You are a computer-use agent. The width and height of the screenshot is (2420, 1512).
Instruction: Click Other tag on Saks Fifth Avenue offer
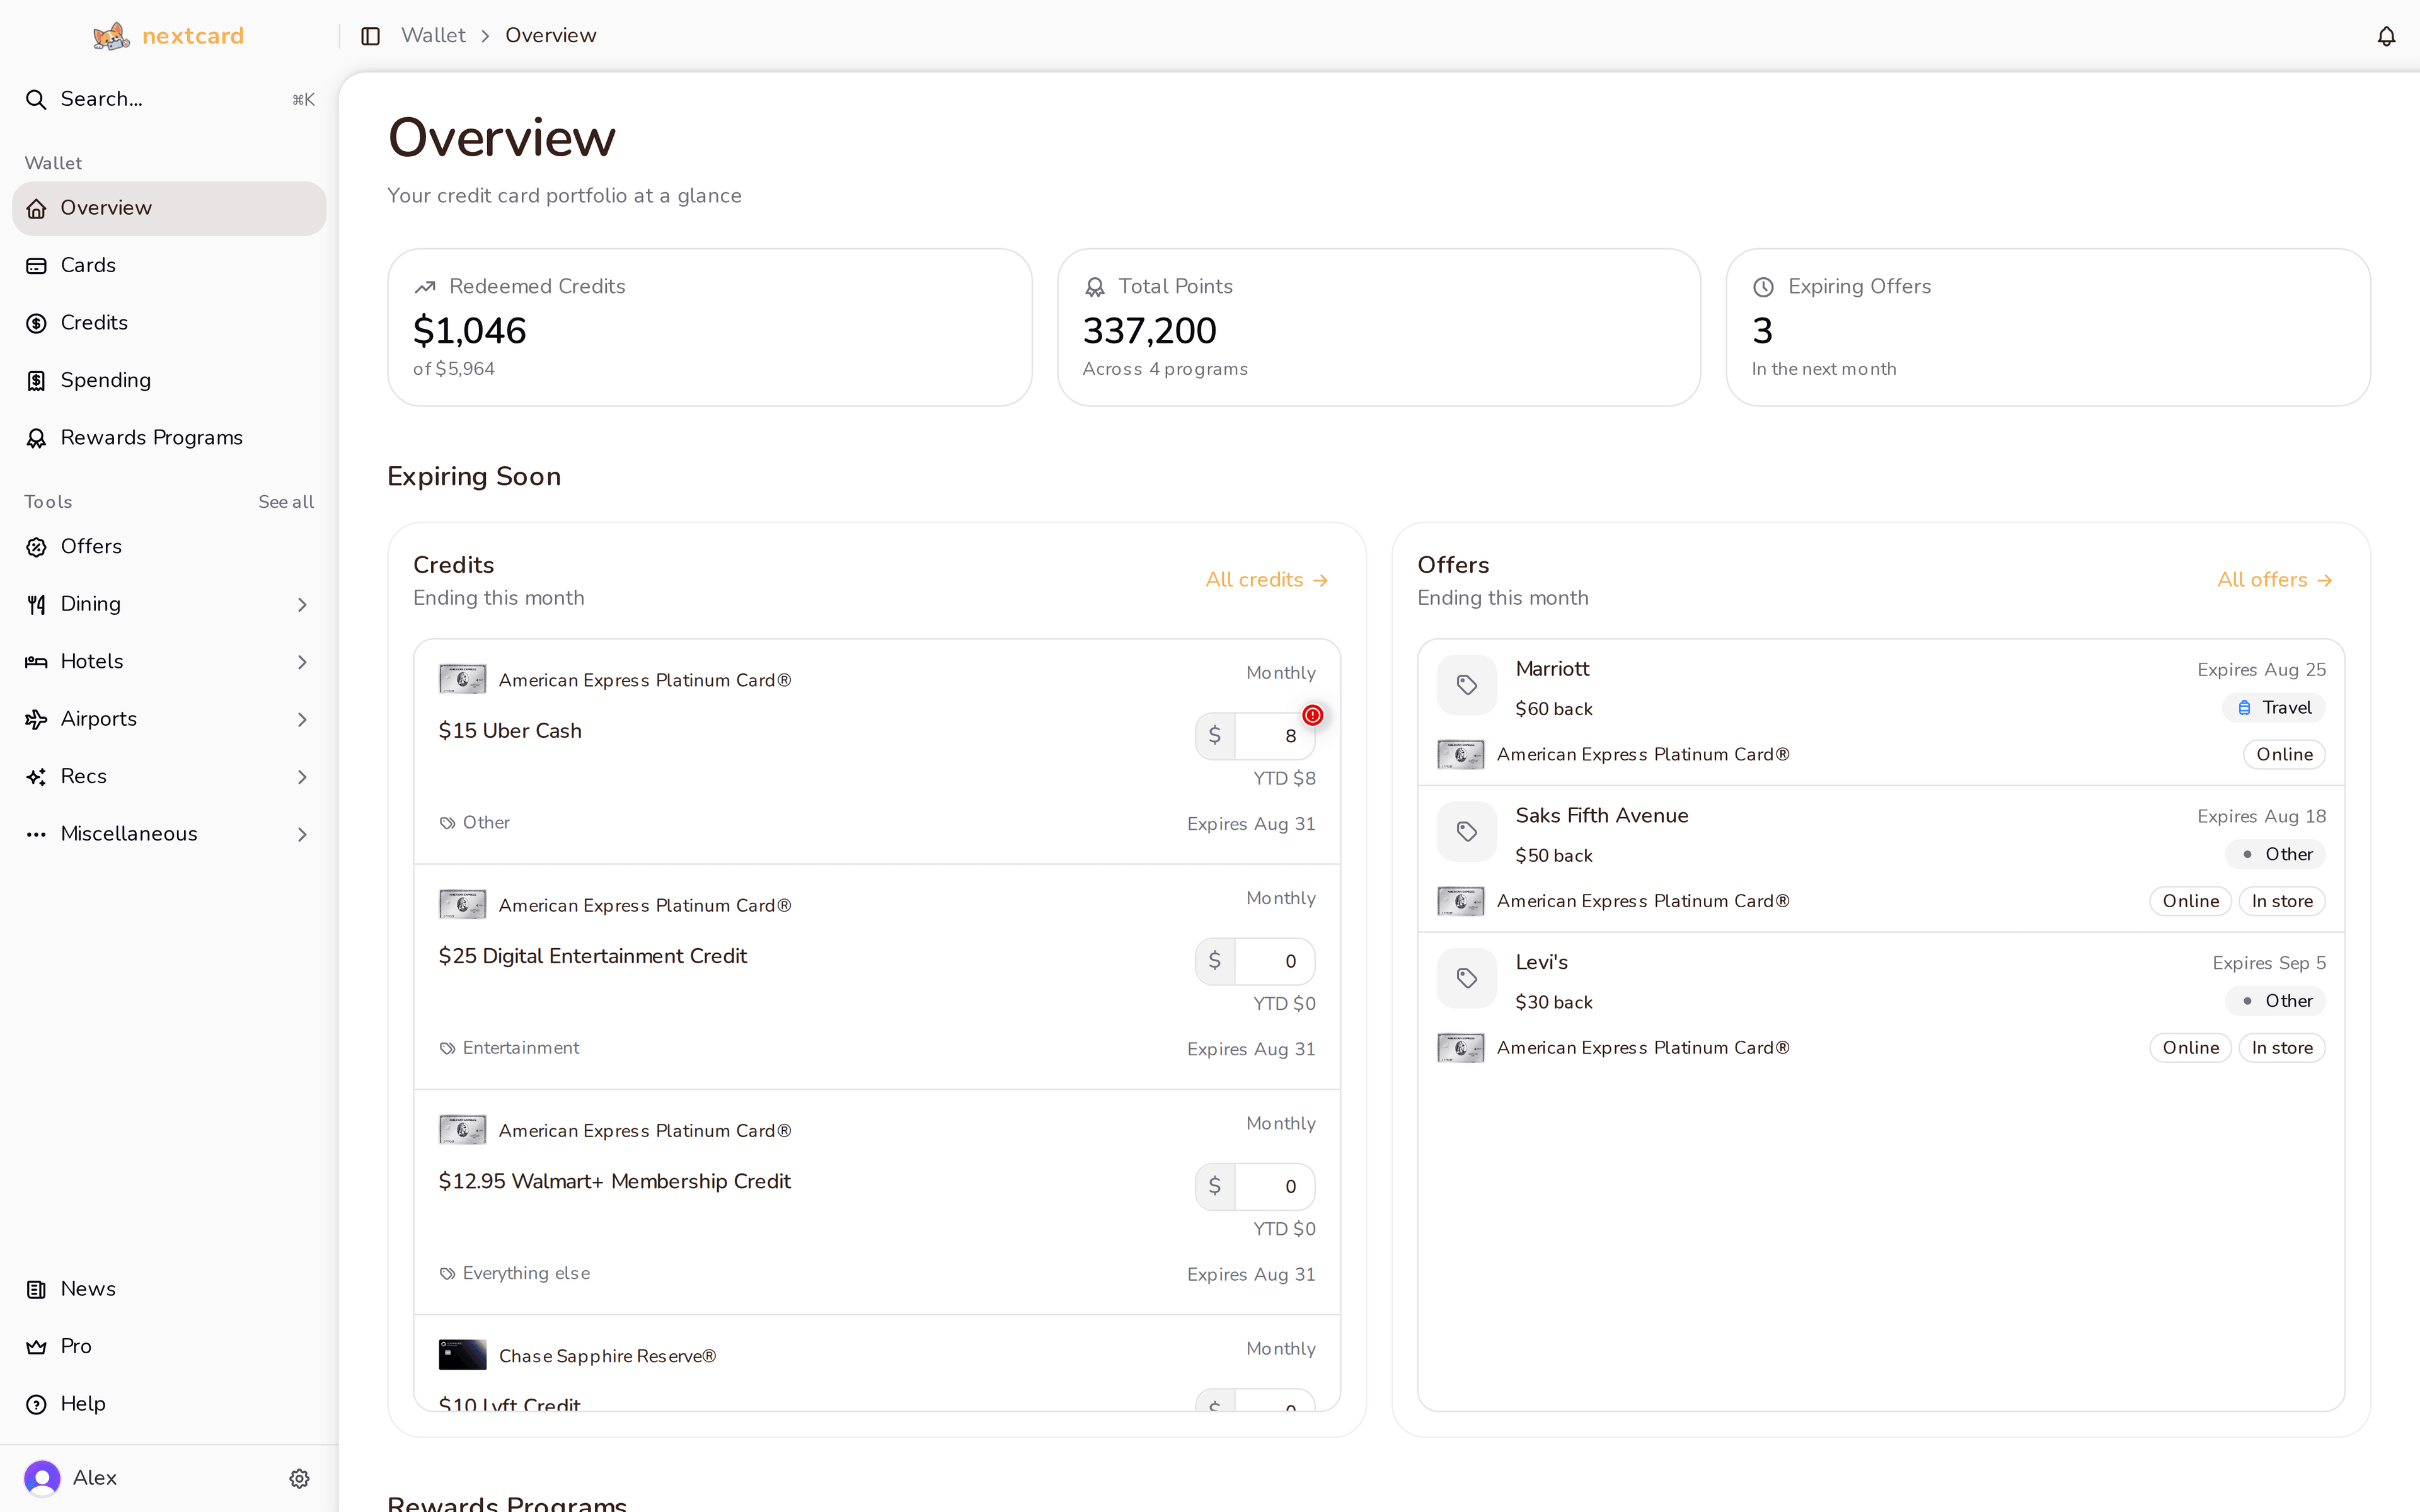point(2275,854)
